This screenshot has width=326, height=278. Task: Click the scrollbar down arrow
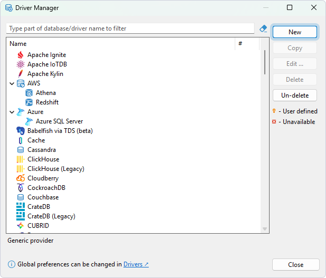pyautogui.click(x=265, y=229)
